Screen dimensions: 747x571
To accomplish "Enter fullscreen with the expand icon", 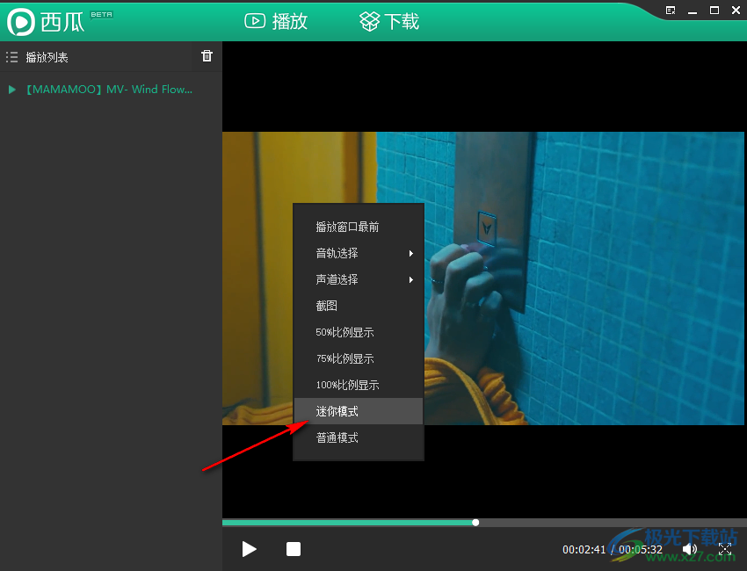I will tap(725, 549).
